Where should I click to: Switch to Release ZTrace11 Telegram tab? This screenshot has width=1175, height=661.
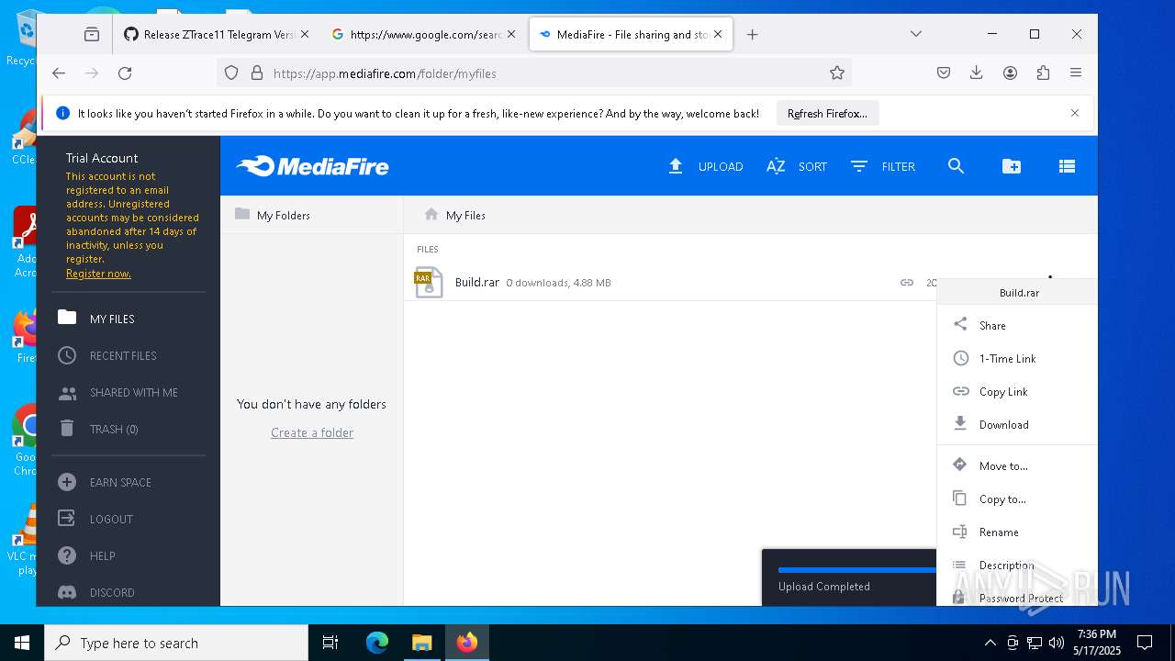coord(216,34)
